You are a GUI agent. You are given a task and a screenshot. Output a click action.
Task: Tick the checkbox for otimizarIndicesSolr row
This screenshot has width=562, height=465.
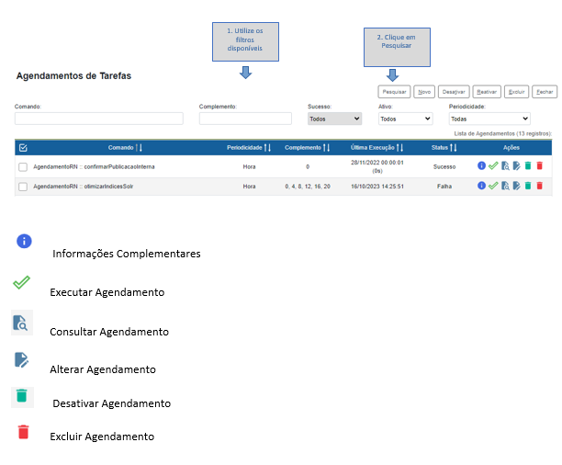[x=23, y=187]
